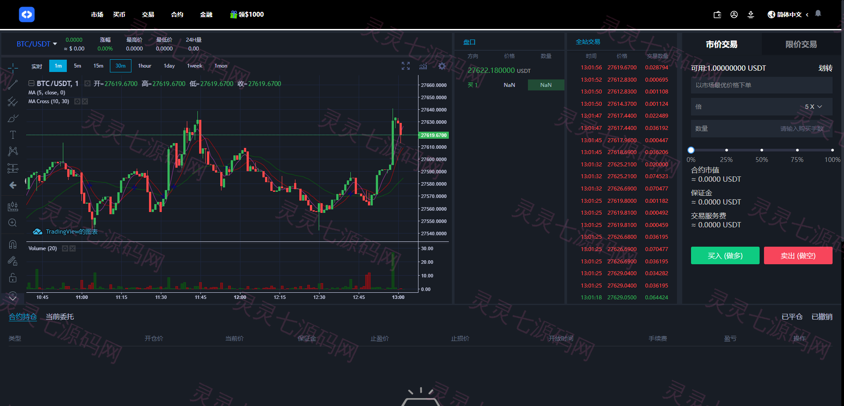Image resolution: width=844 pixels, height=406 pixels.
Task: Select the 1week chart interval
Action: (x=195, y=66)
